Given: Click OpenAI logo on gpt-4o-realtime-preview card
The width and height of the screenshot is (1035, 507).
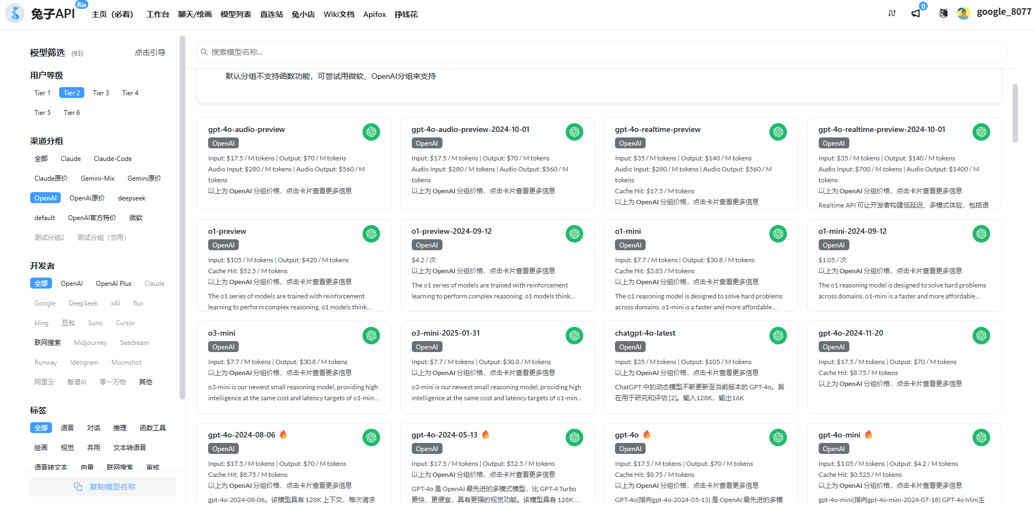Looking at the screenshot, I should click(778, 132).
